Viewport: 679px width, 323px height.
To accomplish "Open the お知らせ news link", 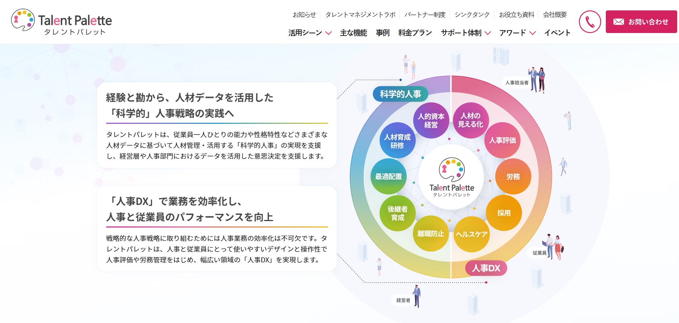I will point(304,15).
